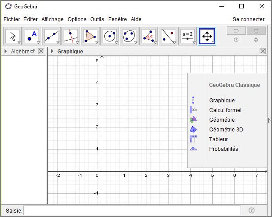Maximize the GeoGebra window
The image size is (272, 217).
pos(241,7)
